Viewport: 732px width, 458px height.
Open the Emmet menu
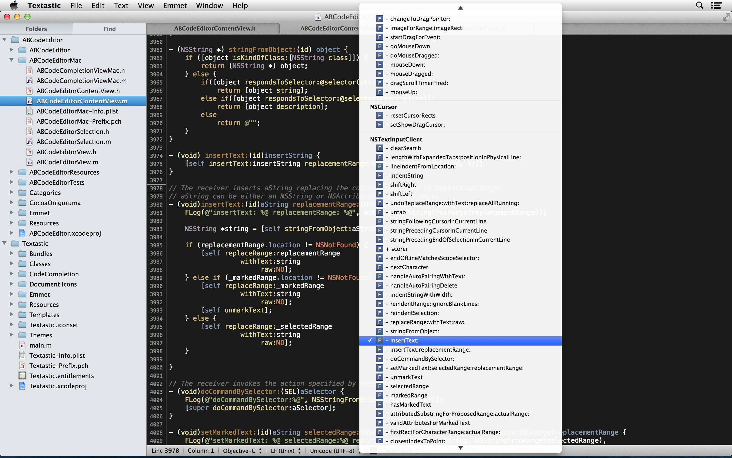(175, 5)
